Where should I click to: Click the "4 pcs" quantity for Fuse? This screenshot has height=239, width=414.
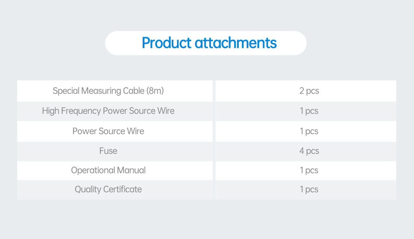tap(309, 151)
